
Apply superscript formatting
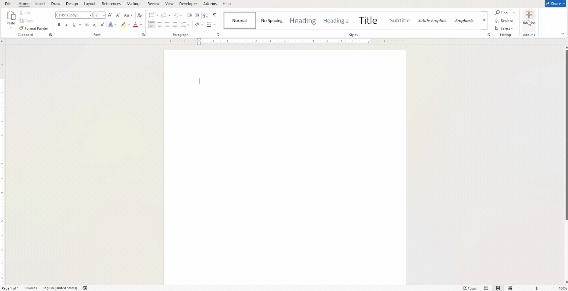point(102,25)
